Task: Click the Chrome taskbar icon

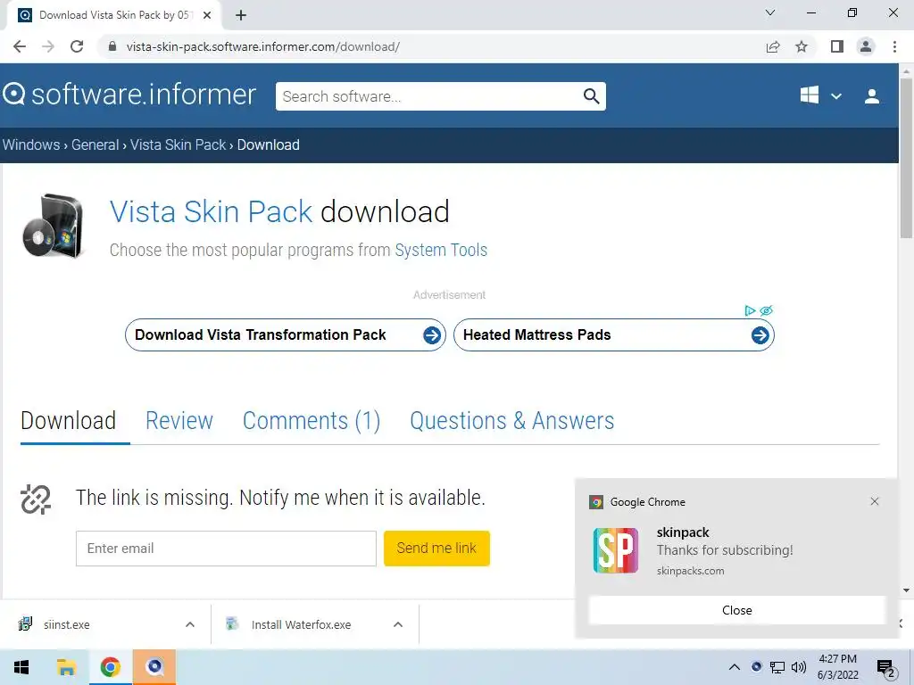Action: [110, 667]
